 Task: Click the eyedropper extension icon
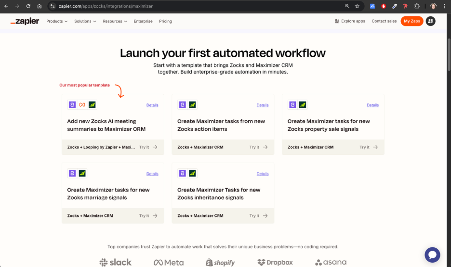(x=395, y=6)
